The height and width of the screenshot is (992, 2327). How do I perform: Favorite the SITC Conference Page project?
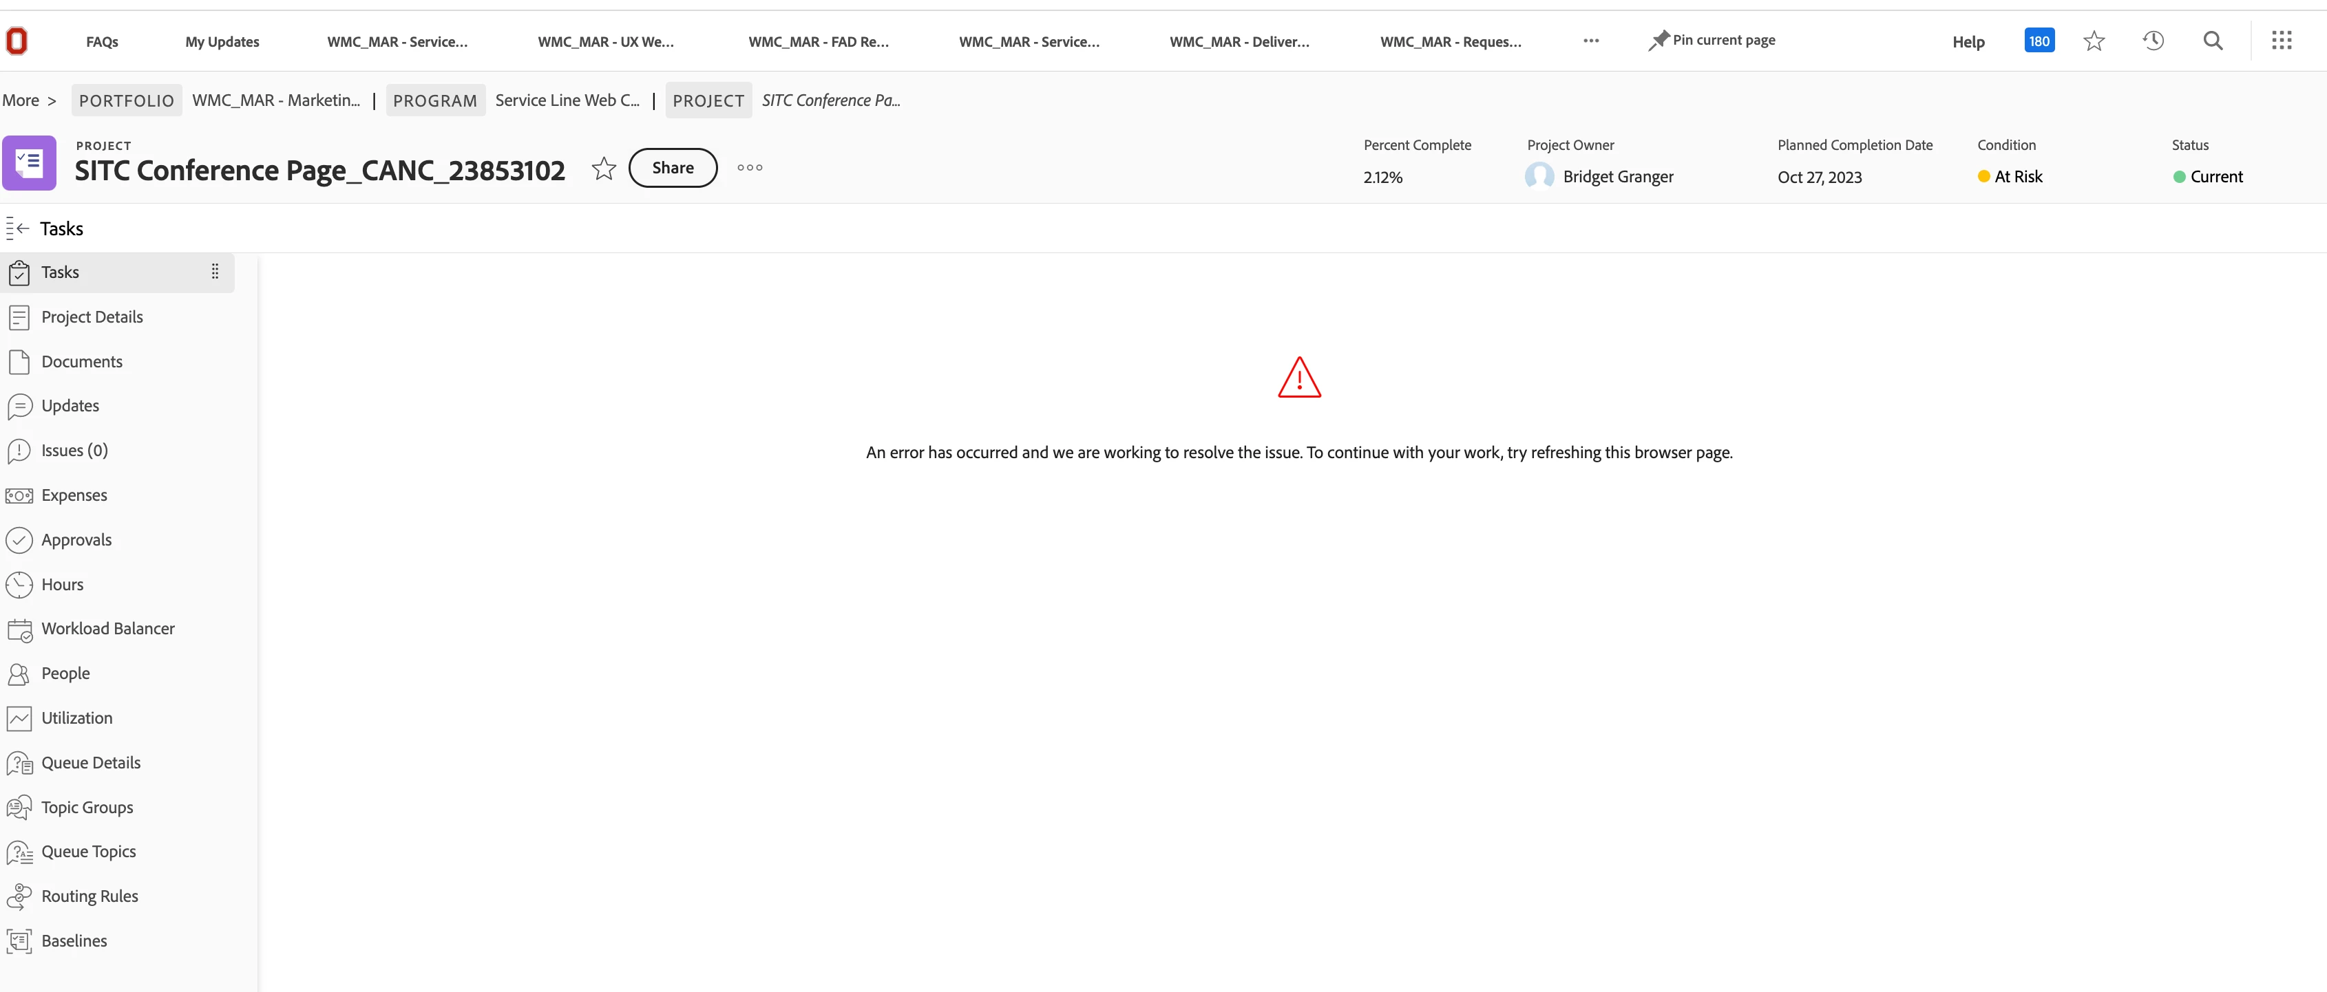[x=603, y=169]
